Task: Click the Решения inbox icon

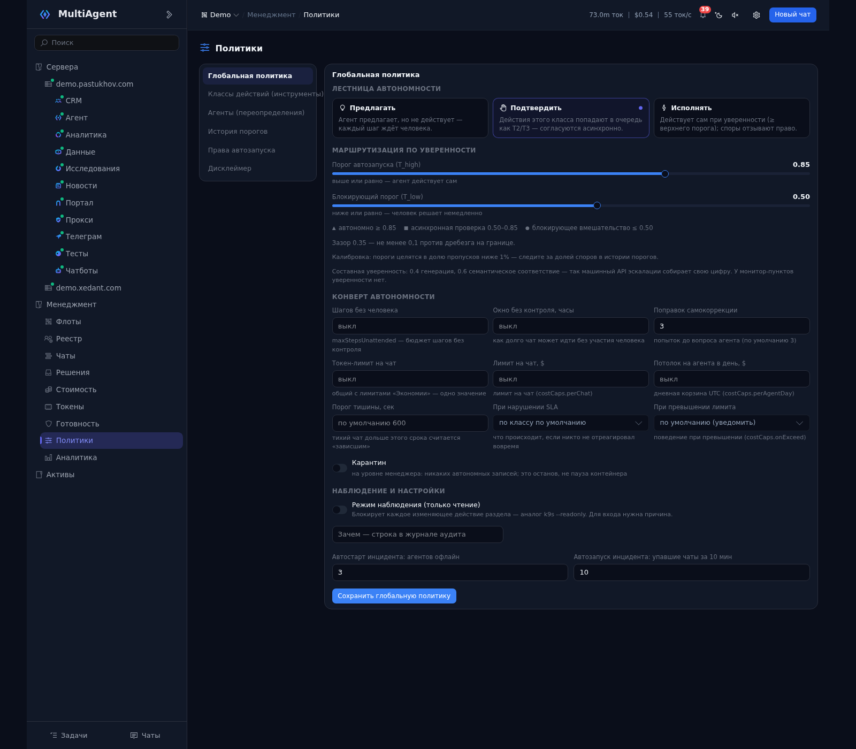Action: point(49,372)
